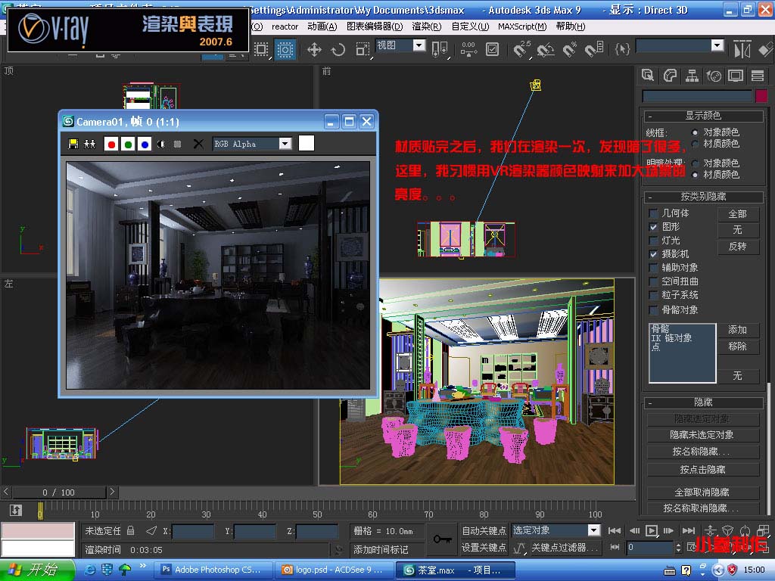Check the 骨骼对象 hide category box
The height and width of the screenshot is (581, 775).
pyautogui.click(x=653, y=310)
